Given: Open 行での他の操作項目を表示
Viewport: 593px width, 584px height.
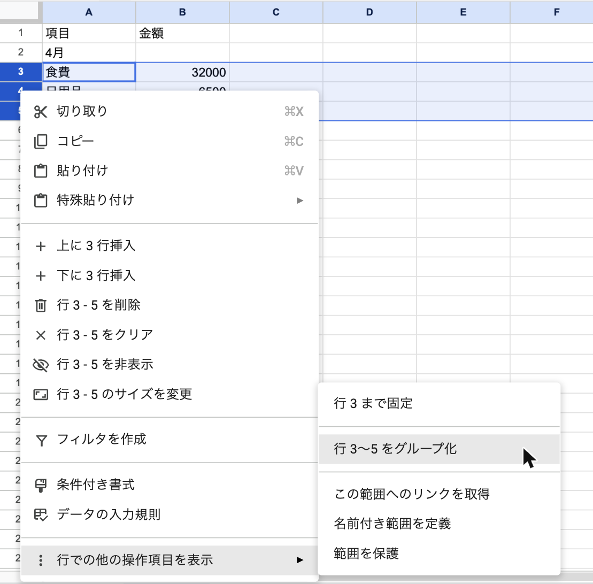Looking at the screenshot, I should pyautogui.click(x=170, y=560).
